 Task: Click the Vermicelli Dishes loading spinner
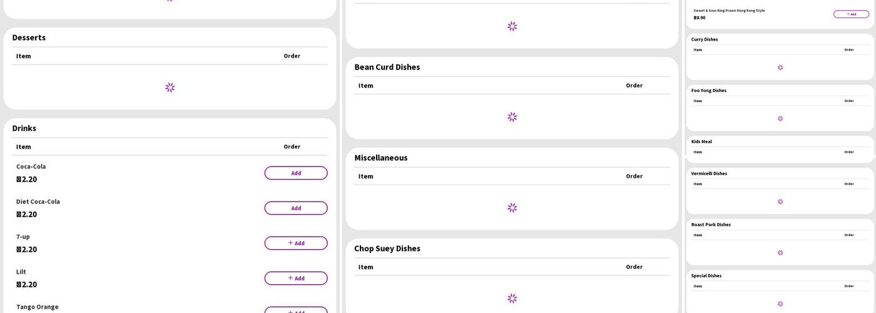click(x=780, y=202)
